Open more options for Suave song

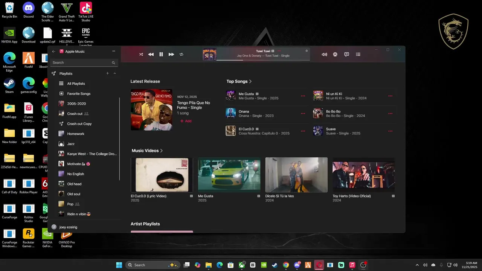click(x=390, y=131)
